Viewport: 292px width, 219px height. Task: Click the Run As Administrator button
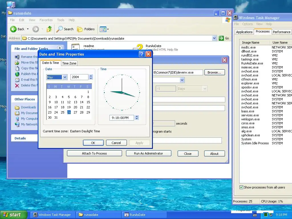(148, 153)
